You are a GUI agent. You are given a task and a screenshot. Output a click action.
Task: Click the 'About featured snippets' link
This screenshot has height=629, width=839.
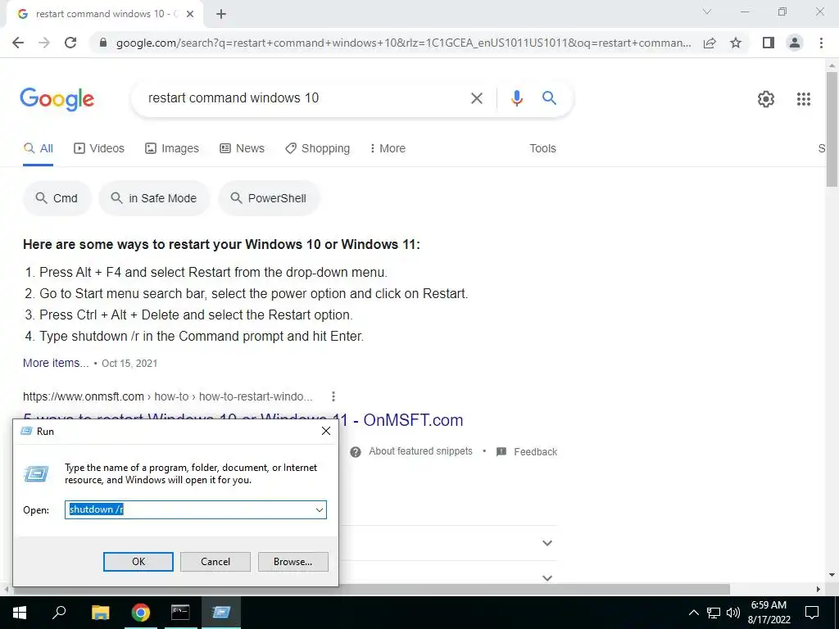pyautogui.click(x=420, y=451)
